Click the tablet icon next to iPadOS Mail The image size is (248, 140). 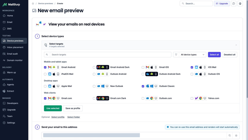[58, 74]
